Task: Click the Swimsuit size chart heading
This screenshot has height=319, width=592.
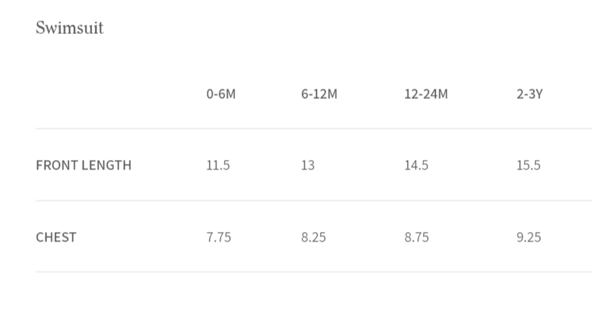Action: [x=70, y=28]
